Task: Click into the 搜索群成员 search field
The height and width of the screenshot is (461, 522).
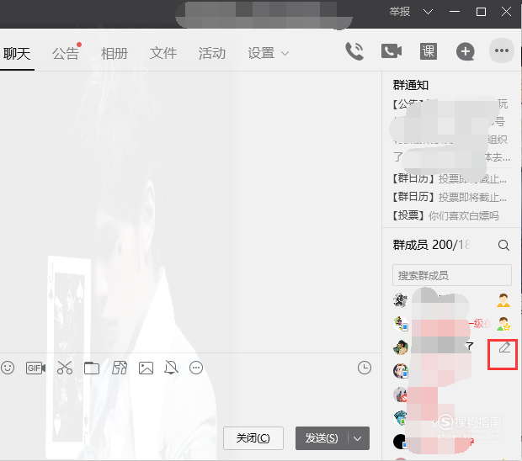Action: [452, 275]
